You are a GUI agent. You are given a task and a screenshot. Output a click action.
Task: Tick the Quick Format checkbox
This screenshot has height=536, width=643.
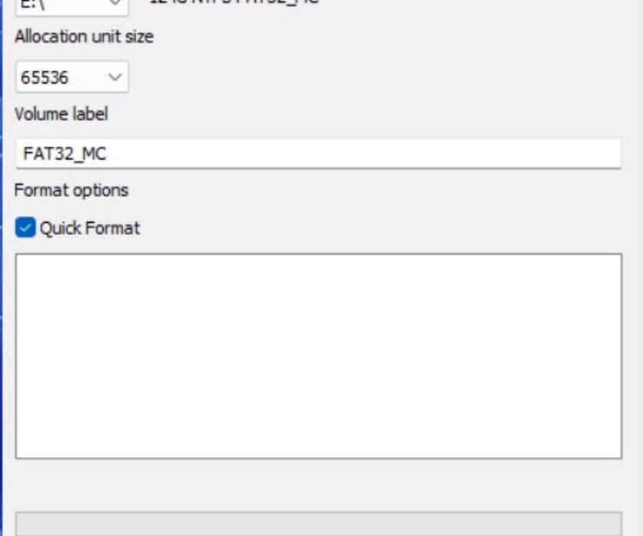25,227
